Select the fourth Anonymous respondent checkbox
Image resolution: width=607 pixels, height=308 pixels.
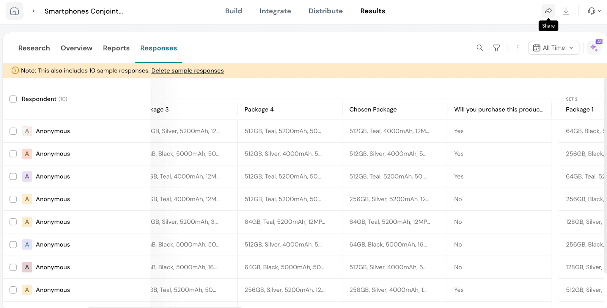point(13,199)
